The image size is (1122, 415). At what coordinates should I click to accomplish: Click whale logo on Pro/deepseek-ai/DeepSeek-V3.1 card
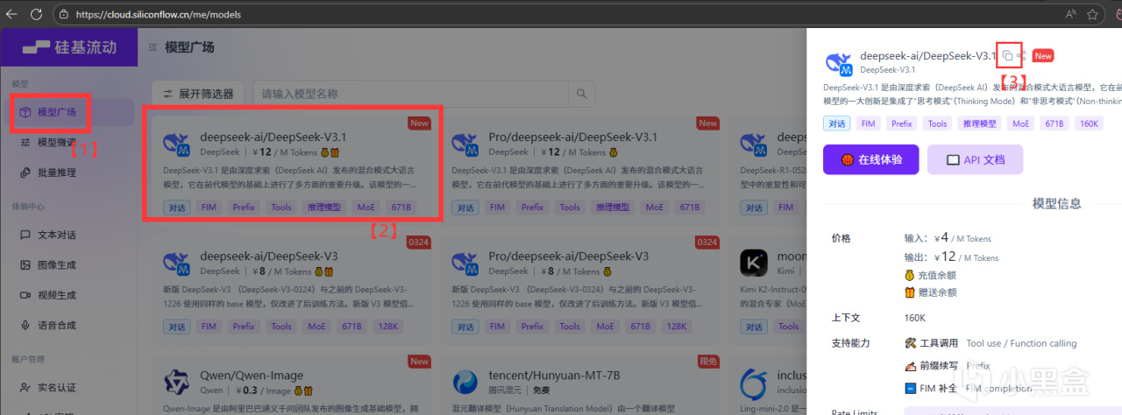[465, 144]
